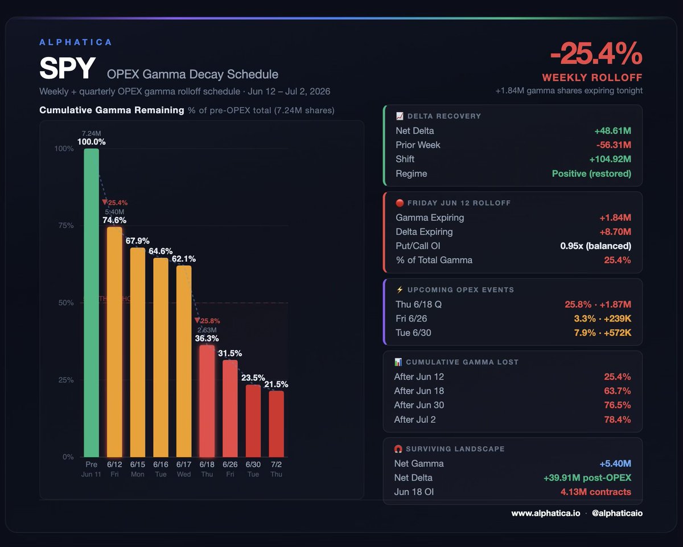This screenshot has height=547, width=683.
Task: Click the red circle icon beside FRIDAY JUN 12 ROLLOFF
Action: click(x=399, y=203)
